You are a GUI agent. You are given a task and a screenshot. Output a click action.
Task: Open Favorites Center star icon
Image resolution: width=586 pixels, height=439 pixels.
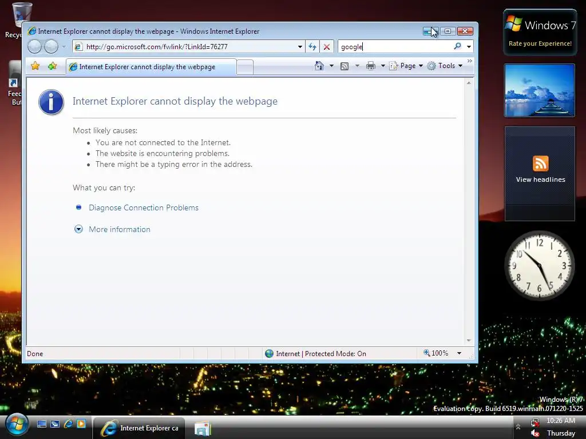(x=35, y=66)
